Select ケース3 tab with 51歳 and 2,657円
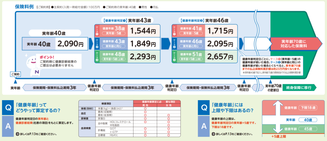Screen dimensions: 327x141 175,56
